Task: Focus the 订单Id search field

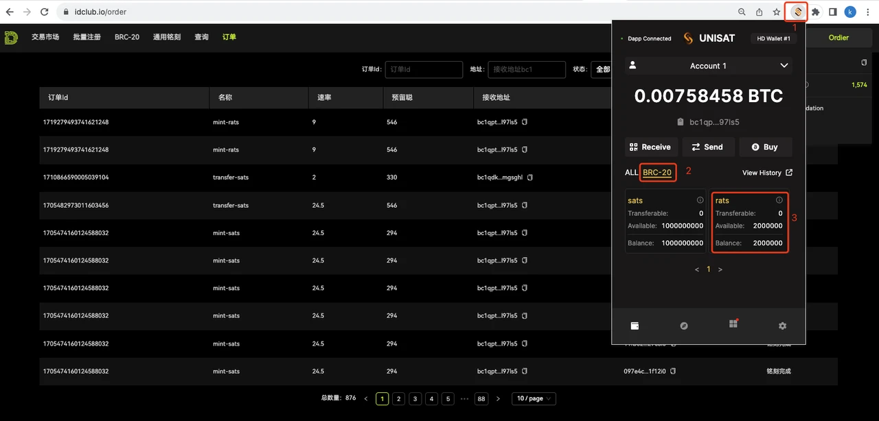Action: click(424, 69)
